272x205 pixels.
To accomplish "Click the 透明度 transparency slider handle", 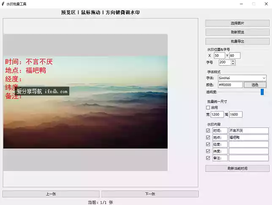I will pos(262,92).
